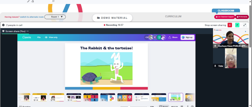Click the Recording 19:57 indicator
252x107 pixels.
pos(113,25)
